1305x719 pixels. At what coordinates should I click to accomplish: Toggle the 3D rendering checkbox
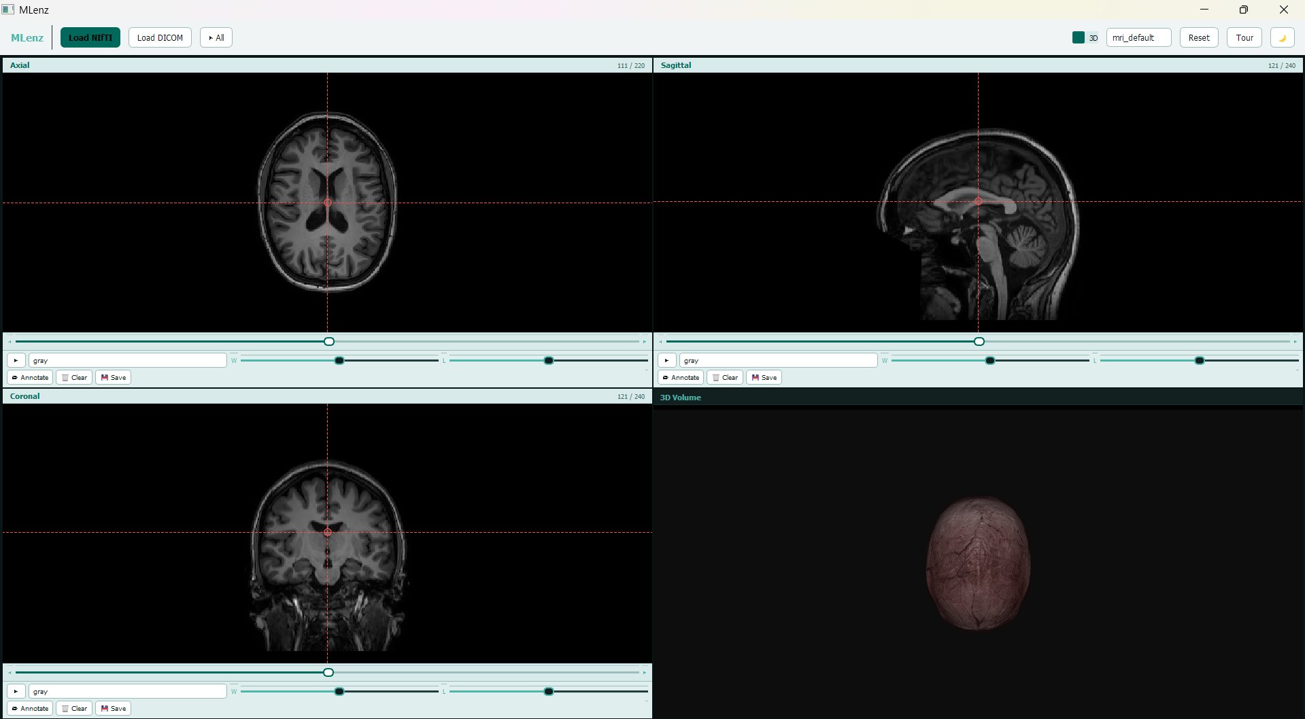1079,37
